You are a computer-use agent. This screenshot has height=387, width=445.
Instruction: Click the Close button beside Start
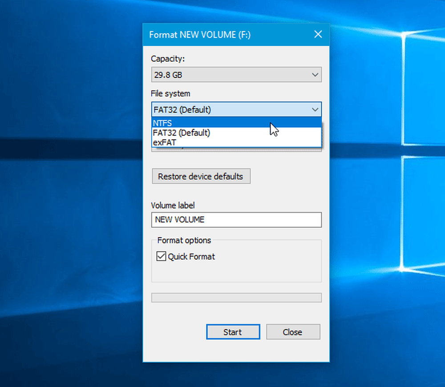(x=293, y=332)
